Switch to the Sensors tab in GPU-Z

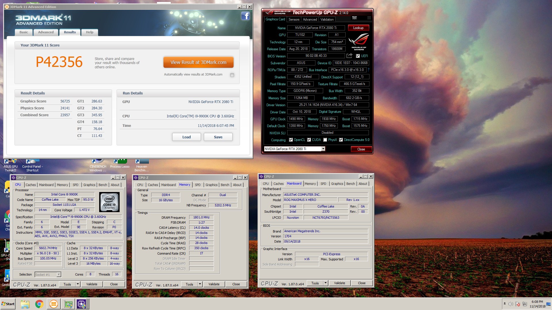(x=294, y=19)
